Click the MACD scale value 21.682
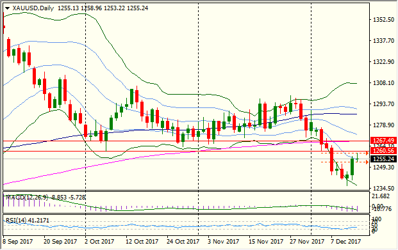 [381, 196]
